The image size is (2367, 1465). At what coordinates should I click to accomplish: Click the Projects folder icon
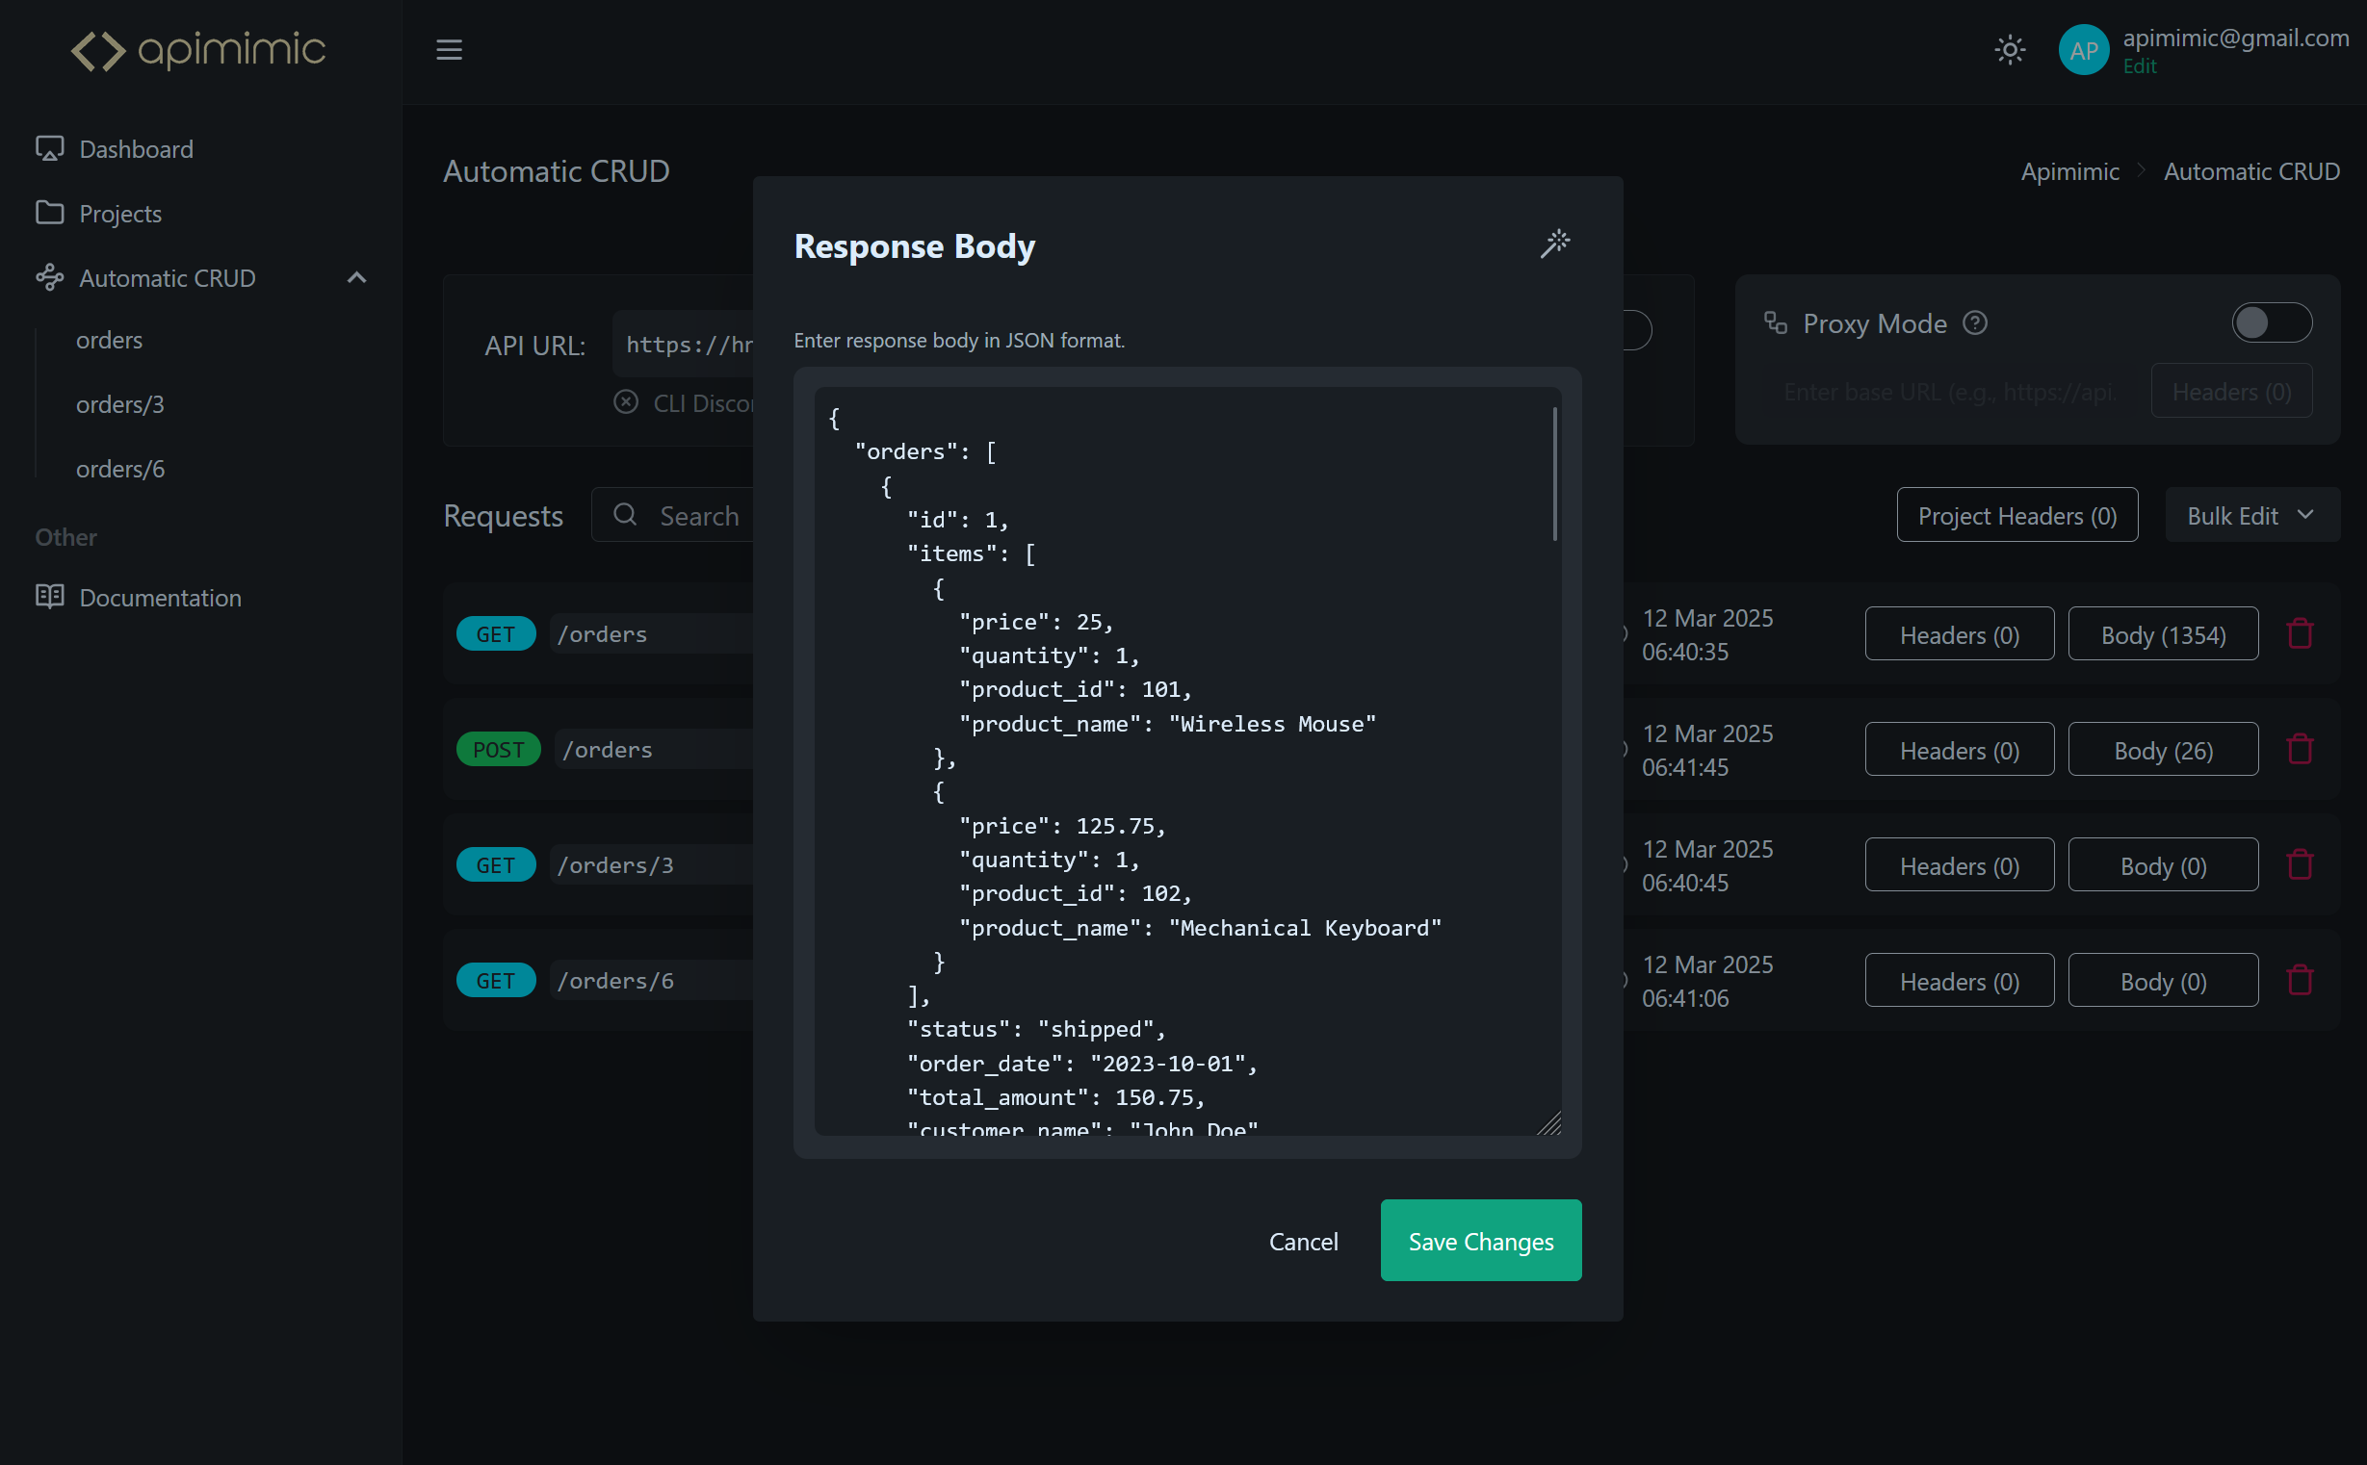(x=49, y=212)
